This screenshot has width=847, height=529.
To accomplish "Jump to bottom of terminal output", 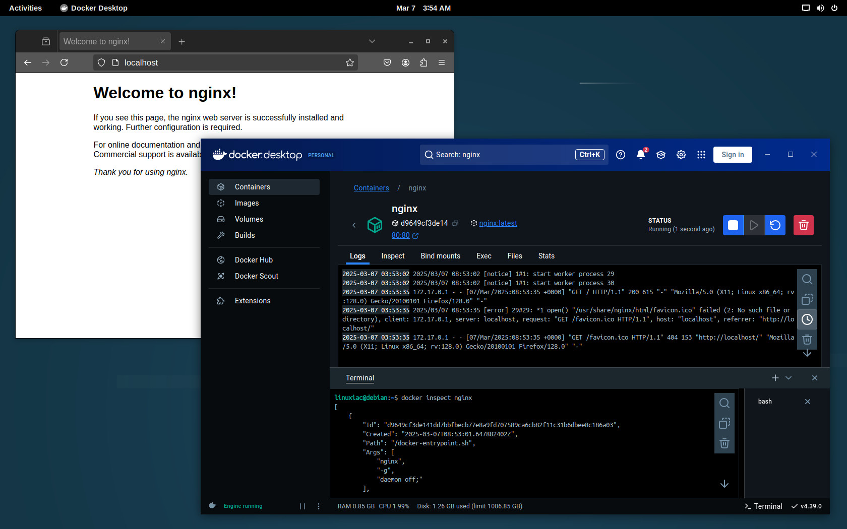I will point(724,484).
